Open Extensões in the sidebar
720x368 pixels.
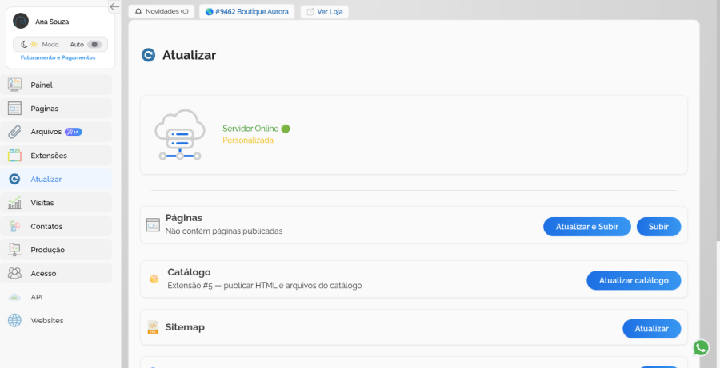point(56,156)
